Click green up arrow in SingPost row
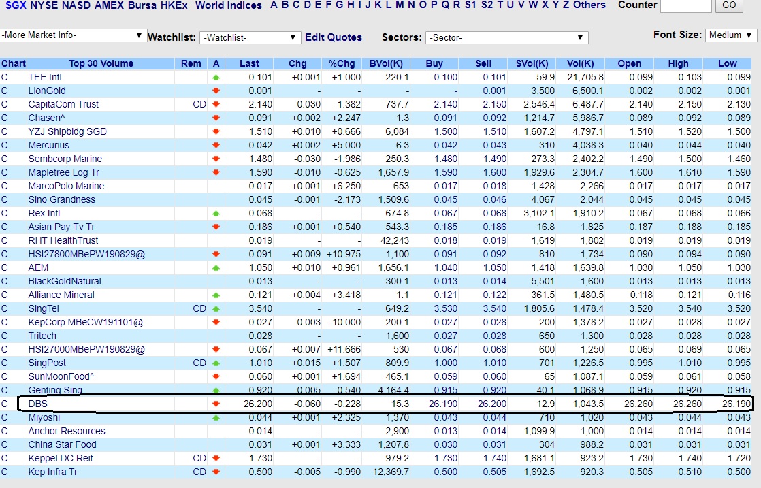 pyautogui.click(x=216, y=363)
